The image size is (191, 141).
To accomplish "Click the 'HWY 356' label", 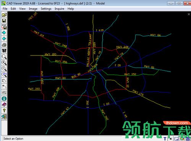I will point(61,62).
